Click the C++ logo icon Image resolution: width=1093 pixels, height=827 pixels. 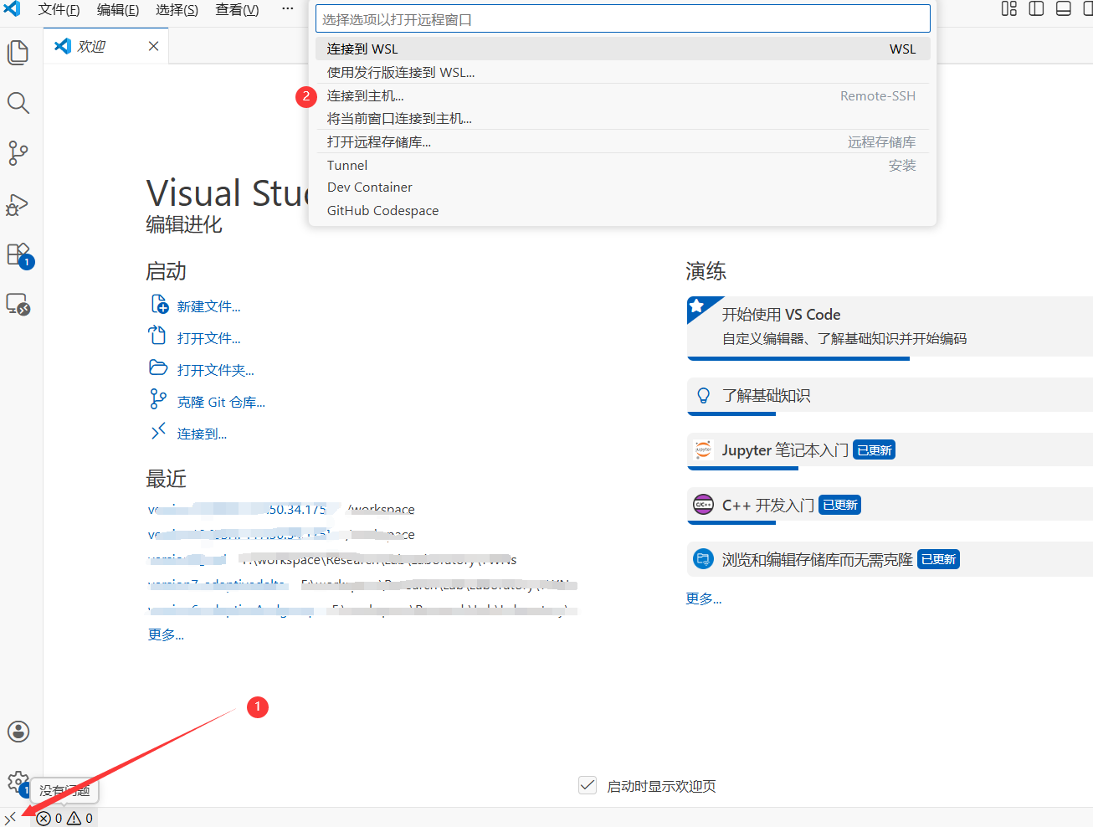704,505
